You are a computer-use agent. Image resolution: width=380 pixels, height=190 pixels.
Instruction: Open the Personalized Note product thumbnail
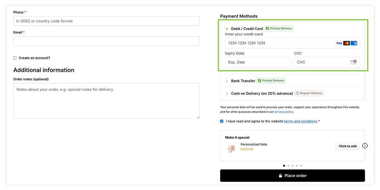pyautogui.click(x=231, y=149)
